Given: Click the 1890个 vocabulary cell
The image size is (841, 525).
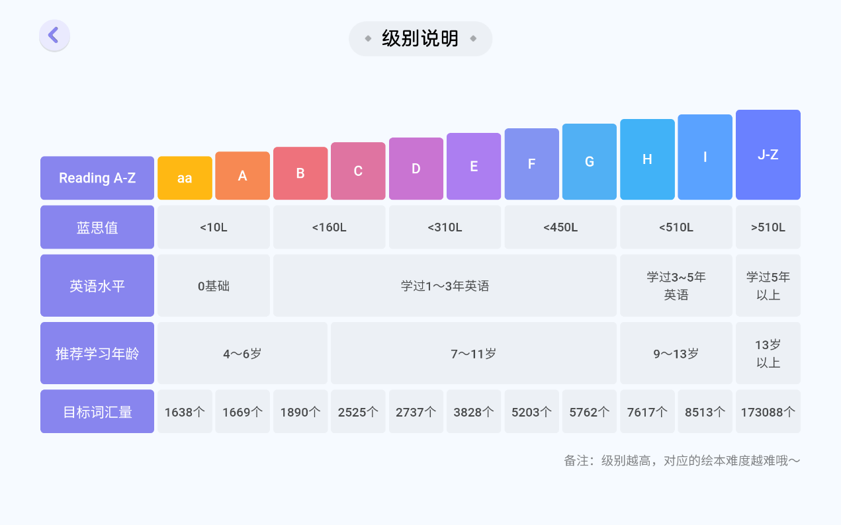Looking at the screenshot, I should pos(300,411).
